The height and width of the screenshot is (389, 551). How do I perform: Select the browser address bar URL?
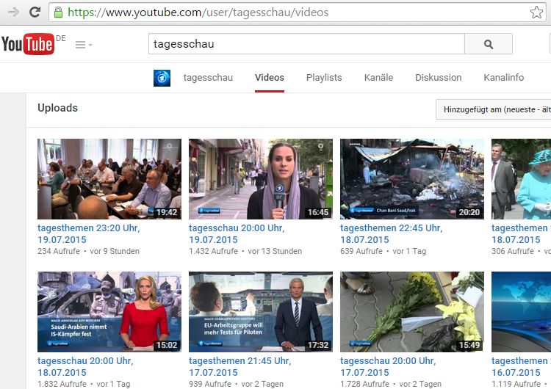(198, 12)
